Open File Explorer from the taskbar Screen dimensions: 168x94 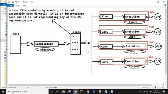(x=64, y=92)
